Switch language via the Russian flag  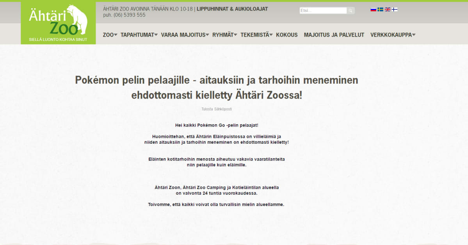(x=373, y=9)
